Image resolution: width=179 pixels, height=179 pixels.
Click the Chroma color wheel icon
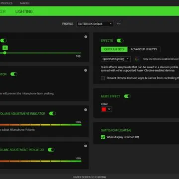click(137, 59)
